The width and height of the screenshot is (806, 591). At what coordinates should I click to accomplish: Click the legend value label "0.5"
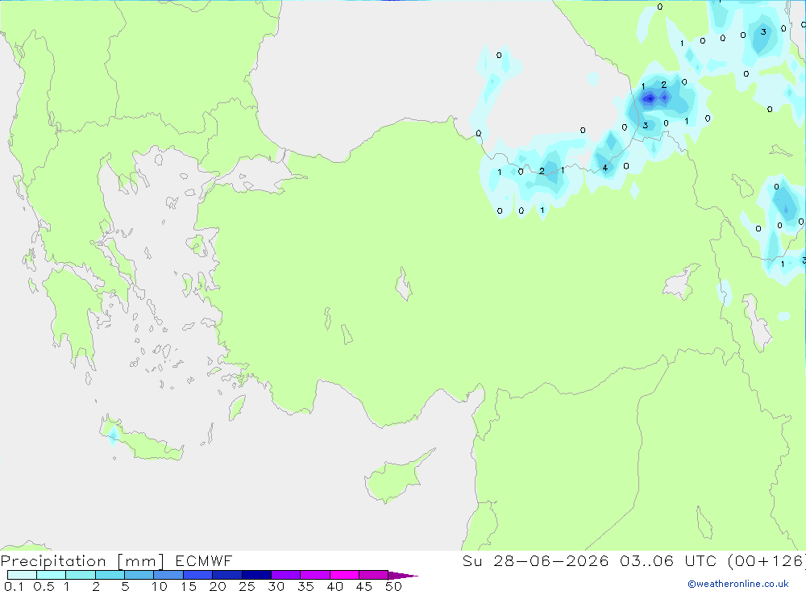44,586
